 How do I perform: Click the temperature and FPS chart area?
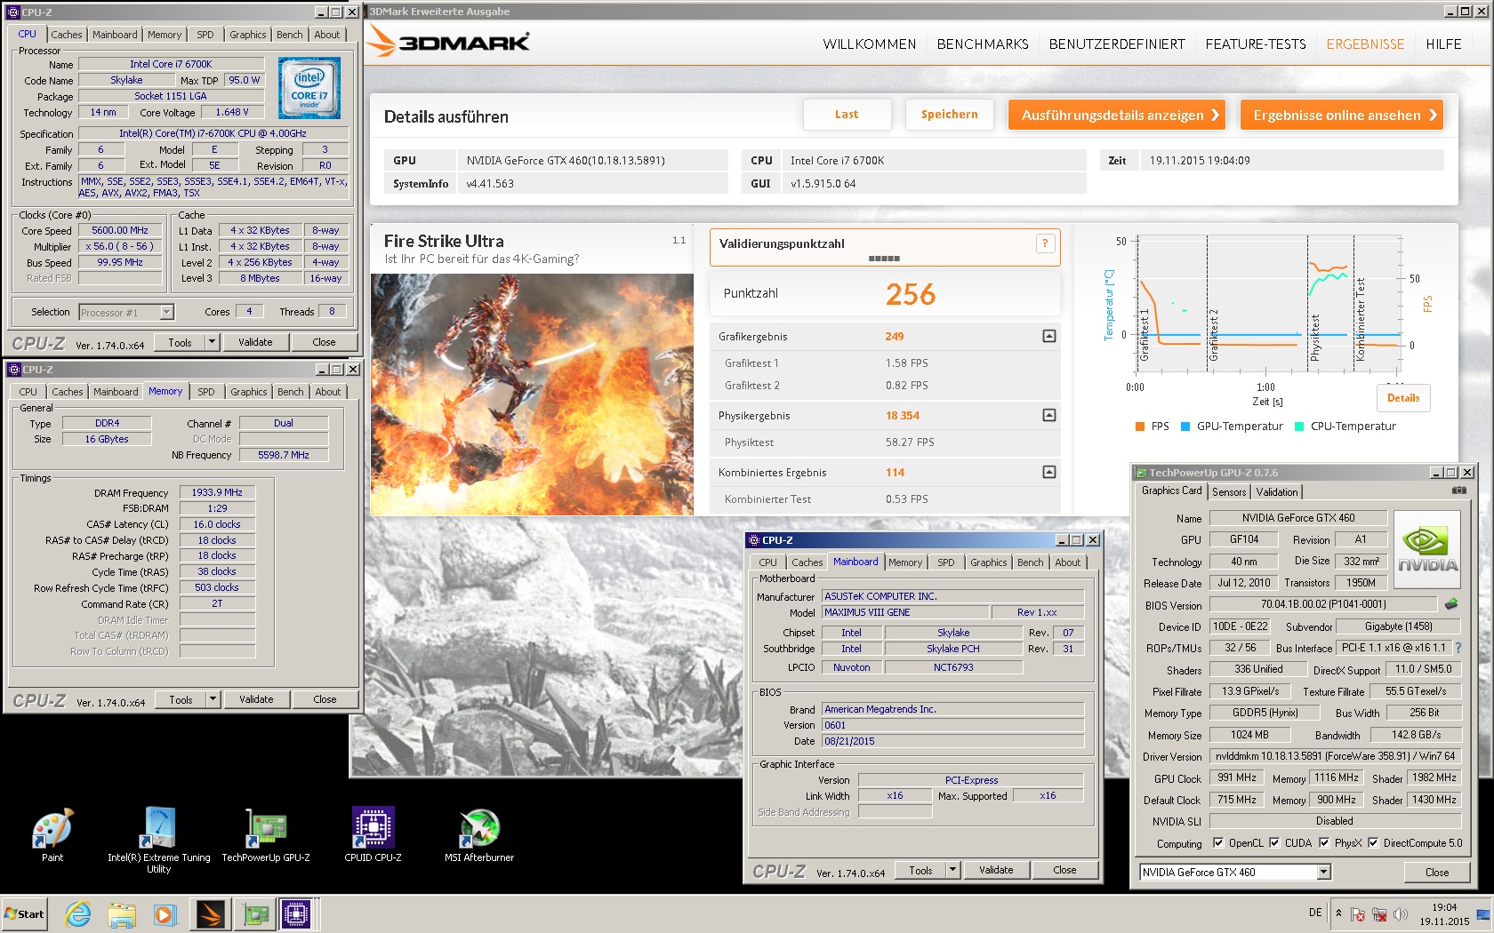[x=1266, y=302]
